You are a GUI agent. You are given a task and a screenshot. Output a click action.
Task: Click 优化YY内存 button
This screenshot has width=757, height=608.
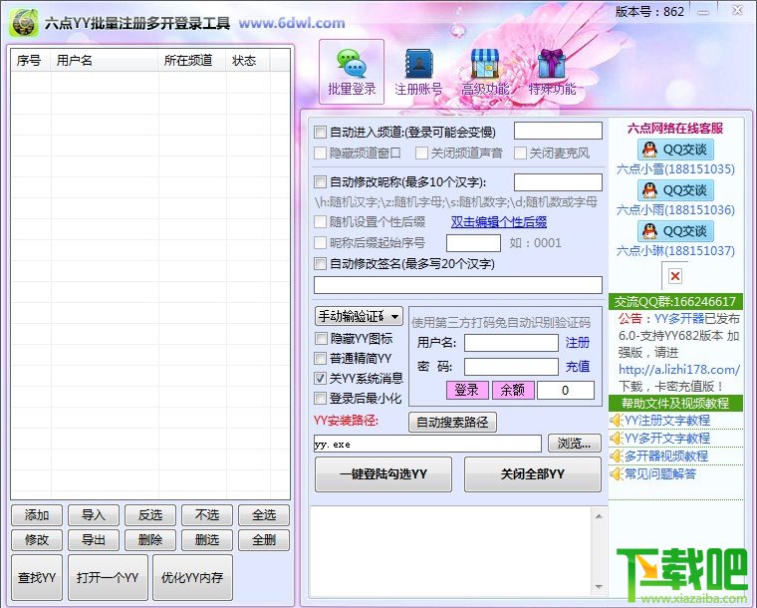click(192, 577)
